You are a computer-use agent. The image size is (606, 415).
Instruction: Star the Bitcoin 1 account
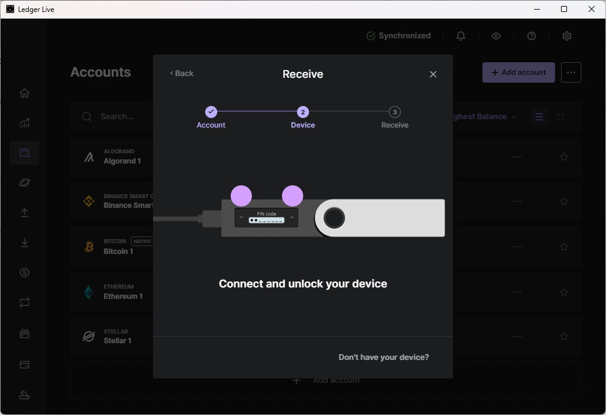(x=564, y=247)
